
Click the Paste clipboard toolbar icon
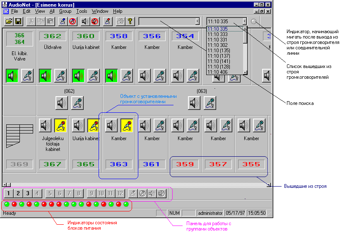pyautogui.click(x=51, y=22)
